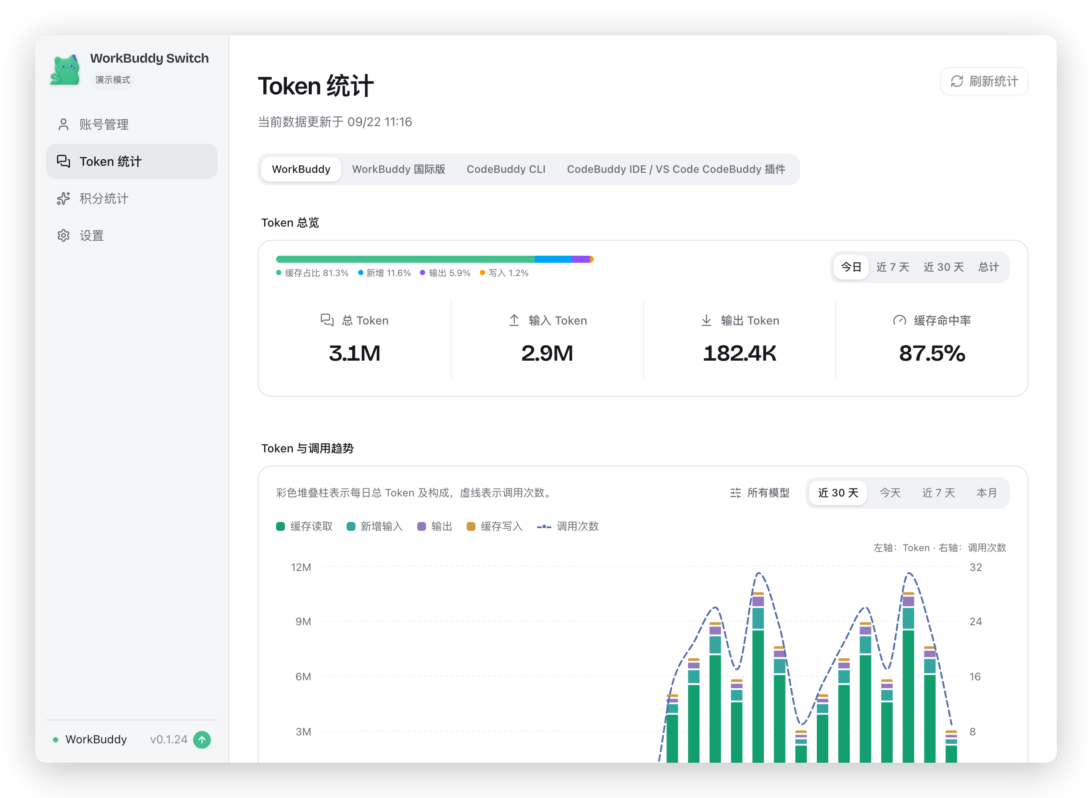Click the 32 right axis label

976,567
